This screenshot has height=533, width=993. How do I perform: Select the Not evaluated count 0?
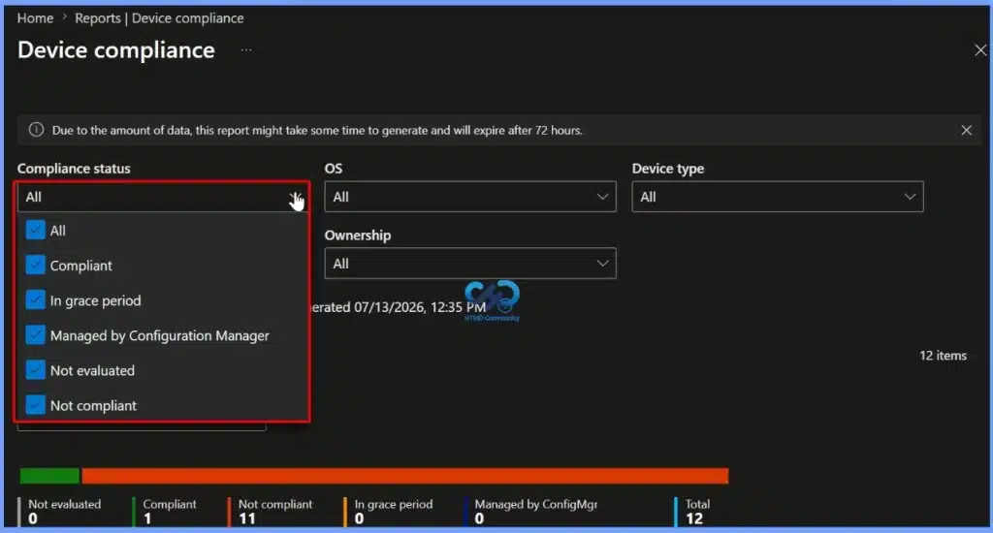tap(33, 519)
